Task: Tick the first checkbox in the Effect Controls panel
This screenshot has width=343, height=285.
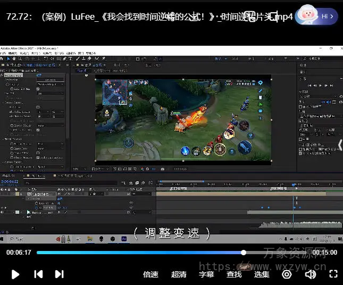Action: (38, 89)
